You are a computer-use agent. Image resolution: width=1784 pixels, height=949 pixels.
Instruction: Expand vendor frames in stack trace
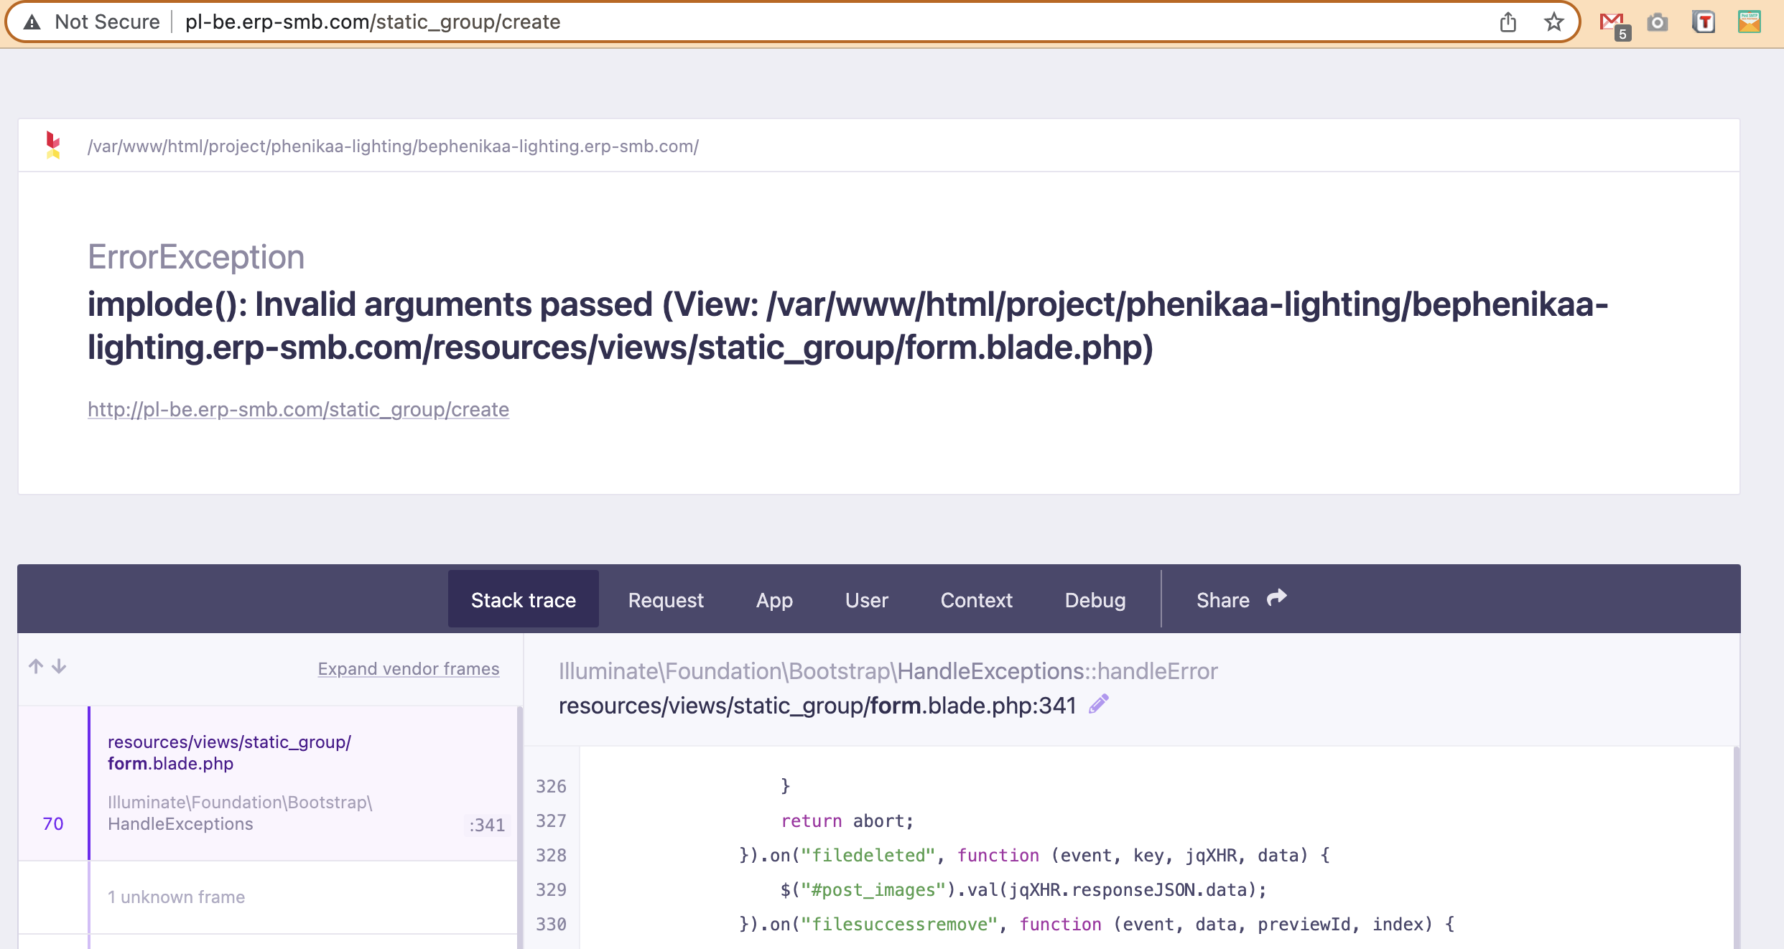coord(408,668)
